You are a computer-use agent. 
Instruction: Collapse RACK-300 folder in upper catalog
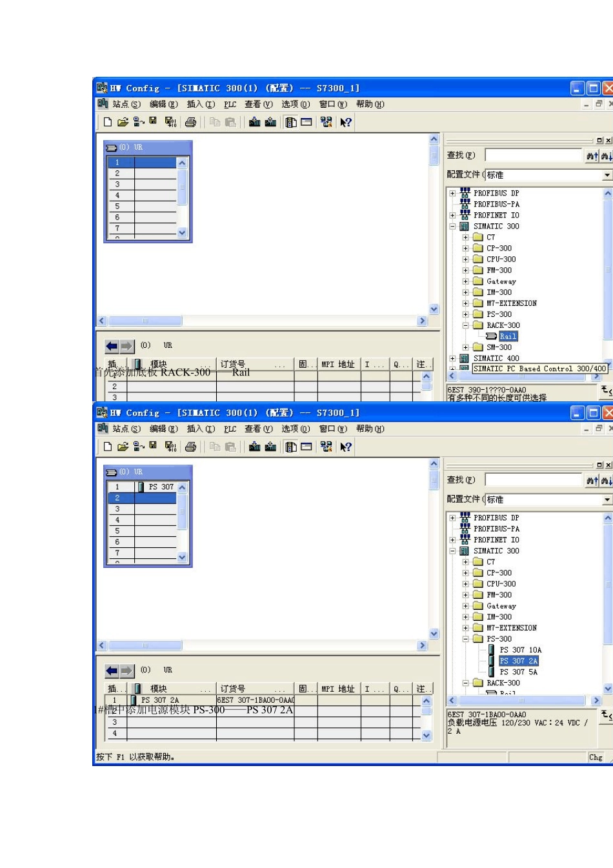pyautogui.click(x=465, y=325)
